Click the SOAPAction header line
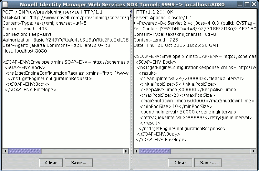This screenshot has width=259, height=171. [x=65, y=18]
